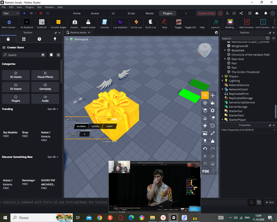Image resolution: width=277 pixels, height=222 pixels.
Task: Switch Toolbox to the inventory grid tab
Action: [x=24, y=39]
